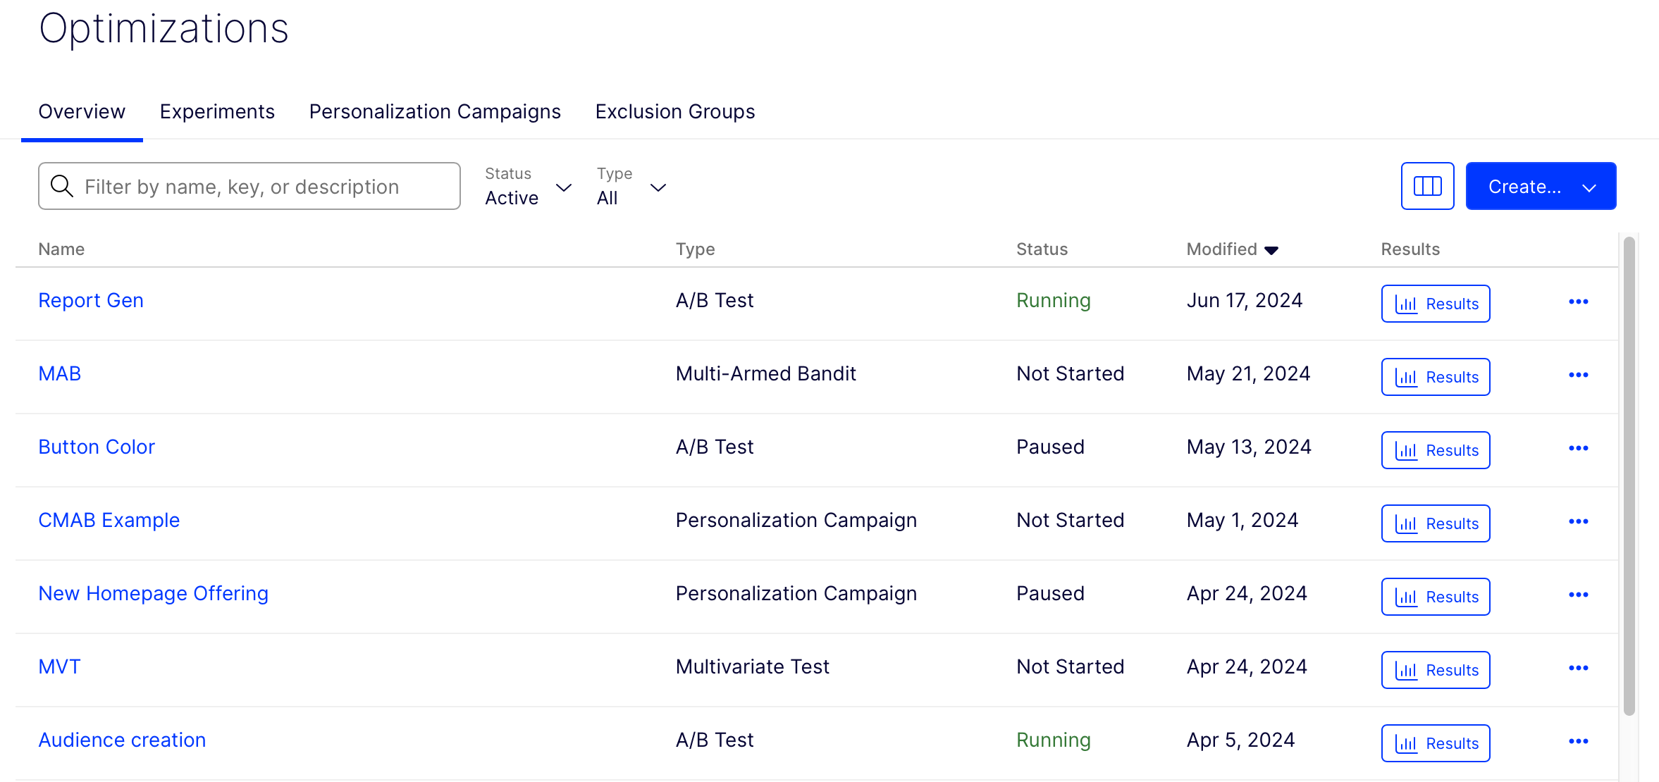Open the Report Gen experiment link
The height and width of the screenshot is (782, 1659).
pos(91,301)
